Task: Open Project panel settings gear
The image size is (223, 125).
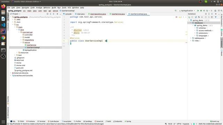Action: 57,14
